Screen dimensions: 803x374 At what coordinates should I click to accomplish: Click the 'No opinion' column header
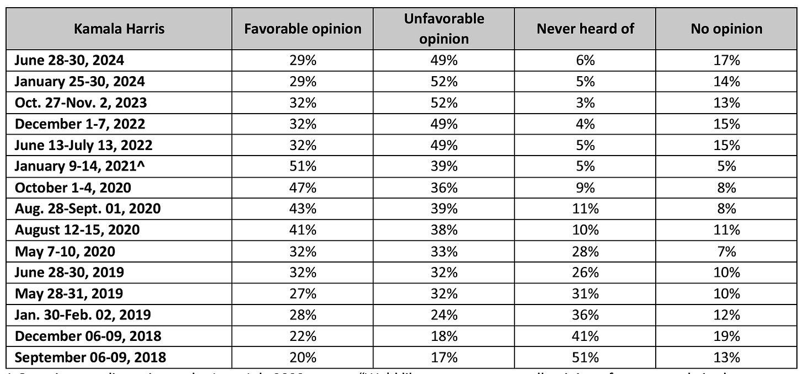pos(726,29)
